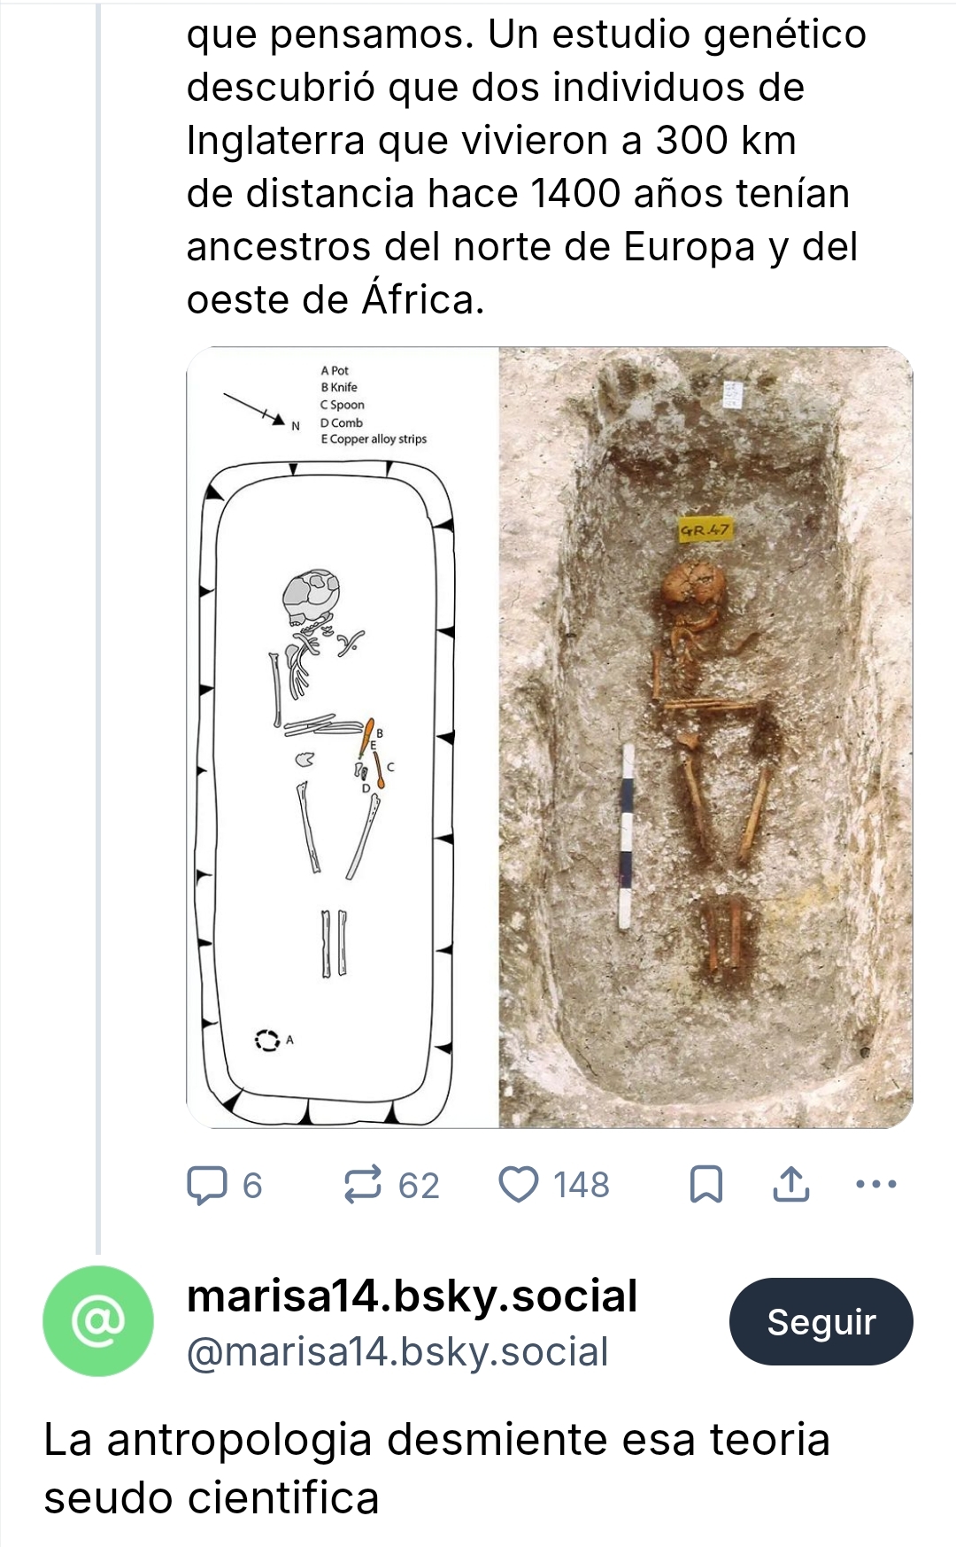Tap the share upload icon
956x1547 pixels.
click(790, 1185)
